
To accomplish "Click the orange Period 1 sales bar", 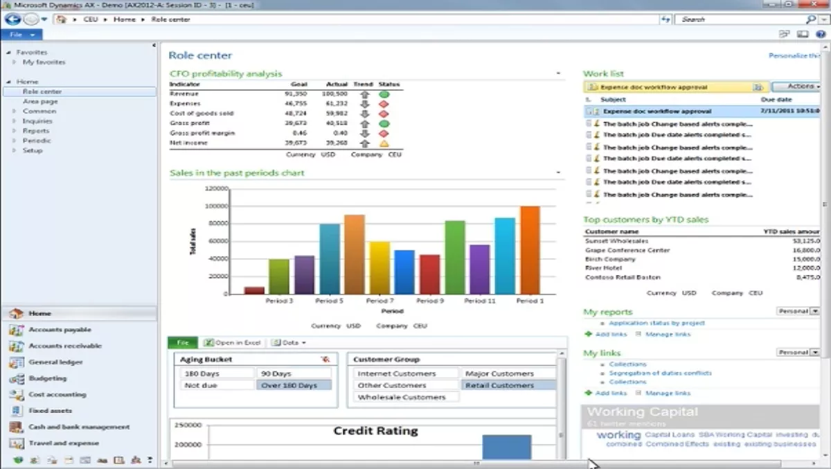I will click(x=530, y=250).
